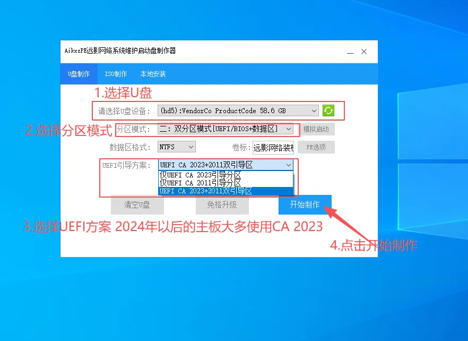Open the 分区模式 partition mode dropdown
This screenshot has width=468, height=341.
click(x=226, y=129)
